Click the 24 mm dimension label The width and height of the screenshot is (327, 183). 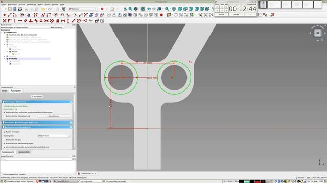pos(147,63)
